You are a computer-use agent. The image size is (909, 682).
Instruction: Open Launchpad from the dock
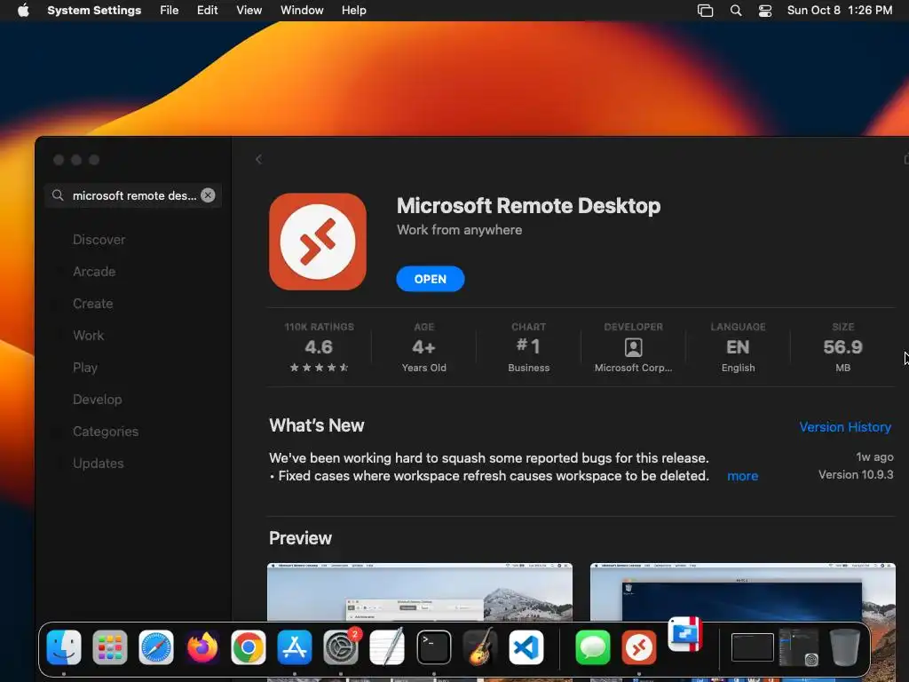(109, 647)
